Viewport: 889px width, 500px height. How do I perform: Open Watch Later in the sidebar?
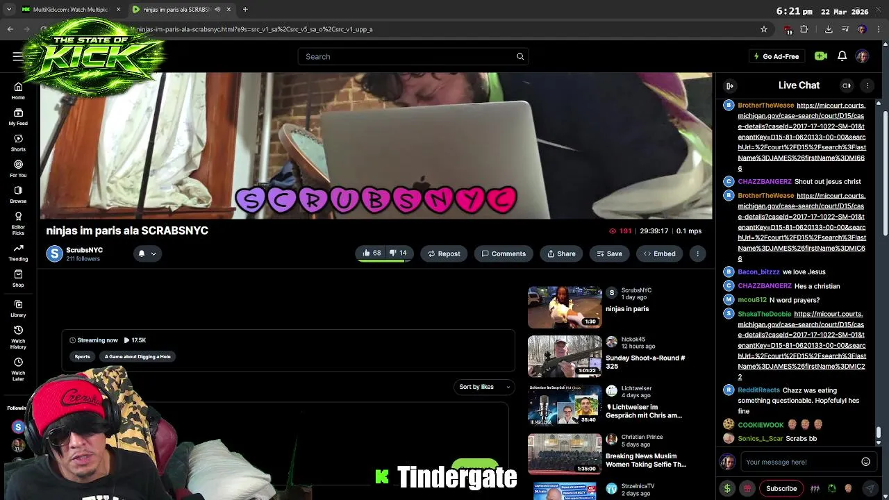point(18,369)
